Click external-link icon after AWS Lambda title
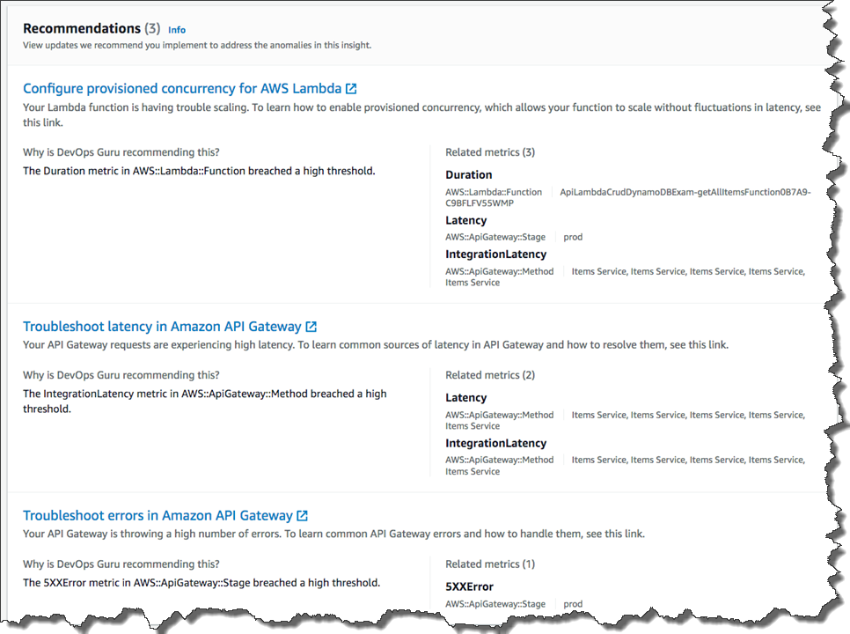 (x=351, y=88)
